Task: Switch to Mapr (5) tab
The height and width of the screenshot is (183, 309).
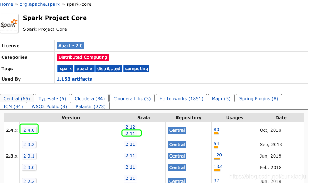Action: coord(221,98)
